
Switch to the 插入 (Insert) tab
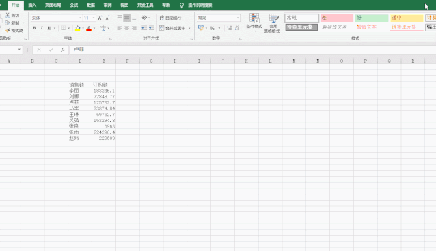(x=32, y=5)
